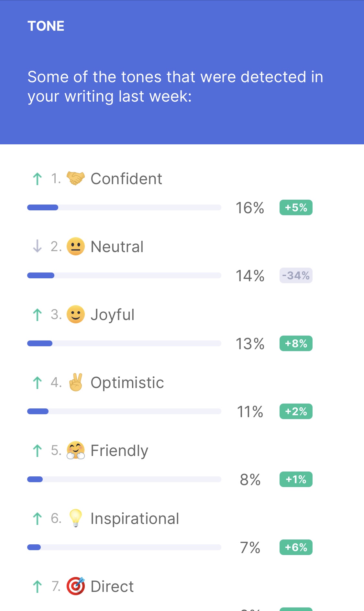The height and width of the screenshot is (611, 364).
Task: Click the neutral face emoji icon
Action: coord(76,246)
